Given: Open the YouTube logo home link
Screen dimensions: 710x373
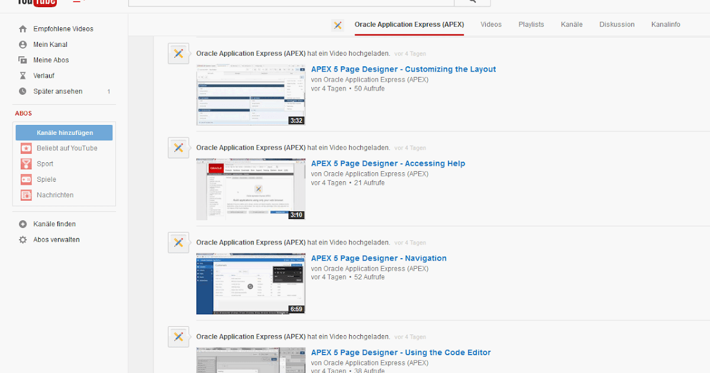Looking at the screenshot, I should (x=37, y=2).
